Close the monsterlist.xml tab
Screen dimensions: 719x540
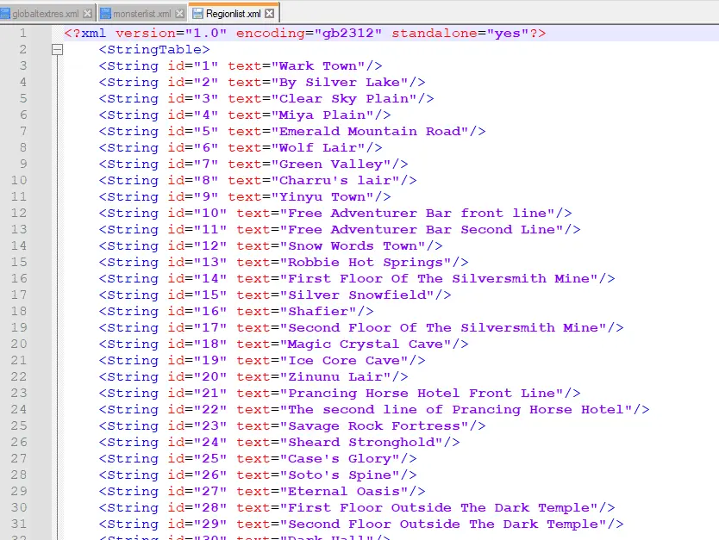[x=179, y=14]
